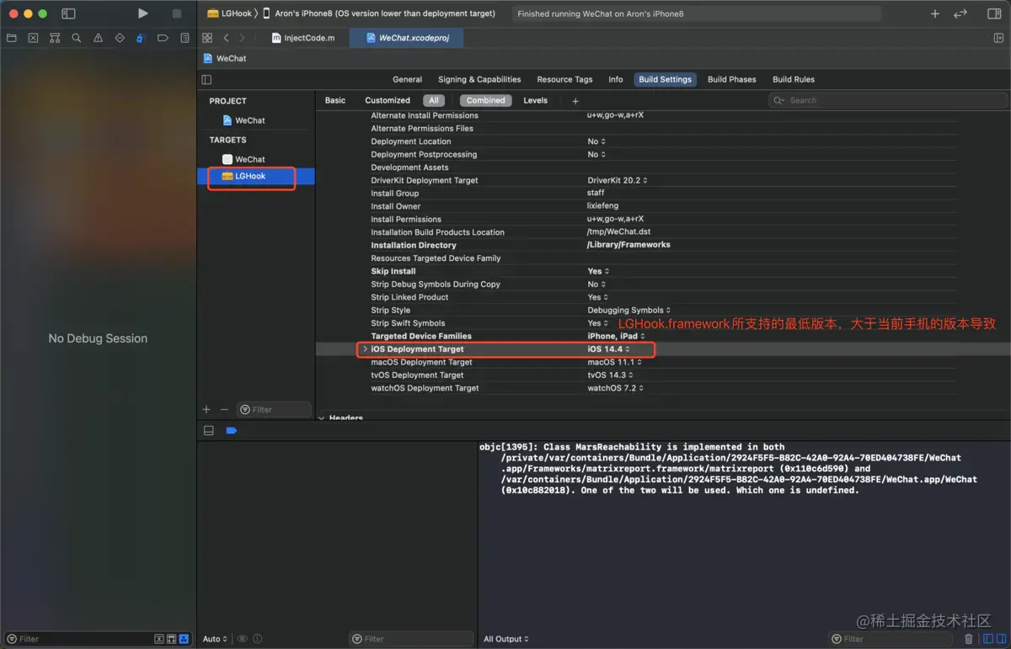Expand the iOS Deployment Target row

point(365,349)
